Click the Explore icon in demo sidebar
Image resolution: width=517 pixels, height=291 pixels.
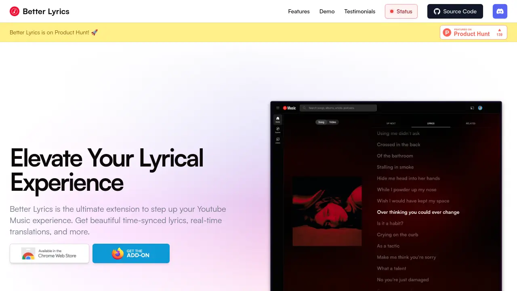pyautogui.click(x=278, y=130)
